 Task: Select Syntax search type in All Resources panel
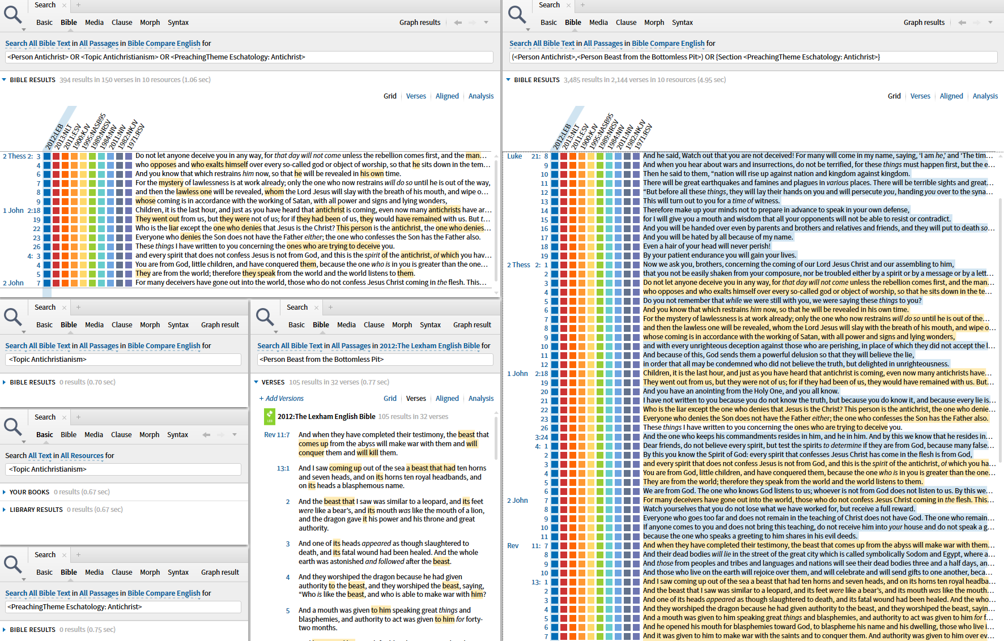[x=178, y=435]
